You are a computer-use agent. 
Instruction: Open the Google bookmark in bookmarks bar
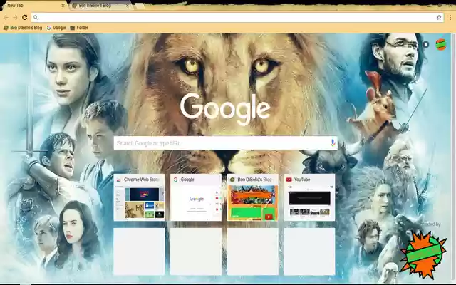tap(56, 28)
